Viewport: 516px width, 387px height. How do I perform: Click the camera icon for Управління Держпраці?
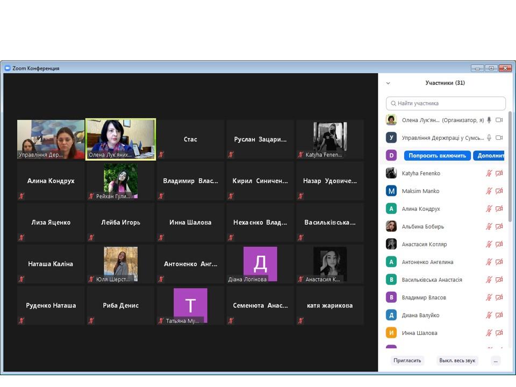pyautogui.click(x=499, y=138)
